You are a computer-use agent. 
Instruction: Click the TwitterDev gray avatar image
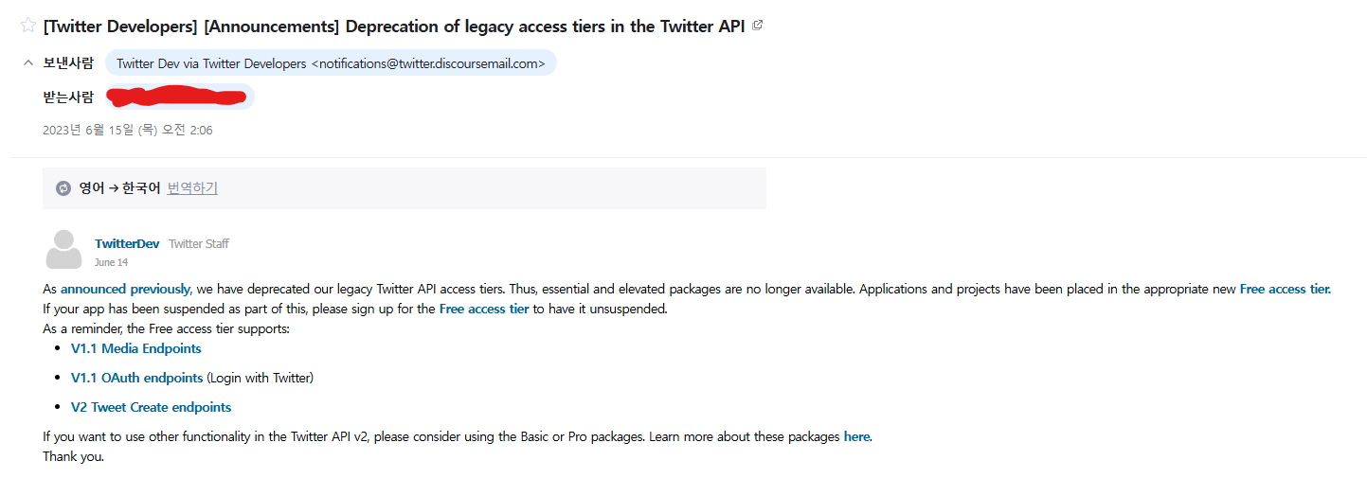coord(64,250)
